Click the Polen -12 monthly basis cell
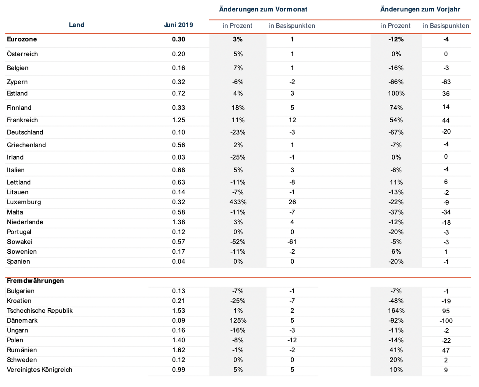The height and width of the screenshot is (387, 479). 292,340
